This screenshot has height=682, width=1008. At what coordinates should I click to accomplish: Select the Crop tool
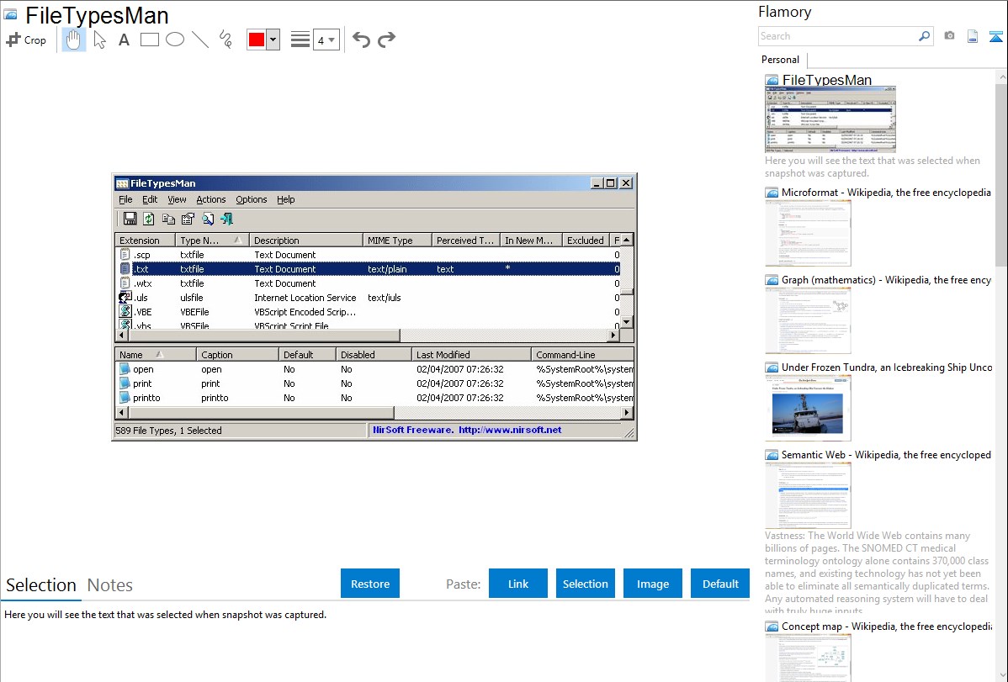(x=26, y=40)
